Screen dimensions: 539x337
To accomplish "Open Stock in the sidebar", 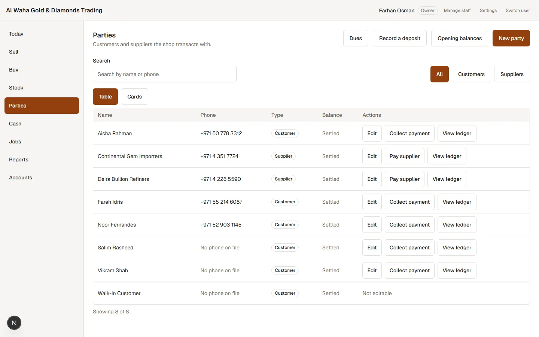I will coord(42,88).
